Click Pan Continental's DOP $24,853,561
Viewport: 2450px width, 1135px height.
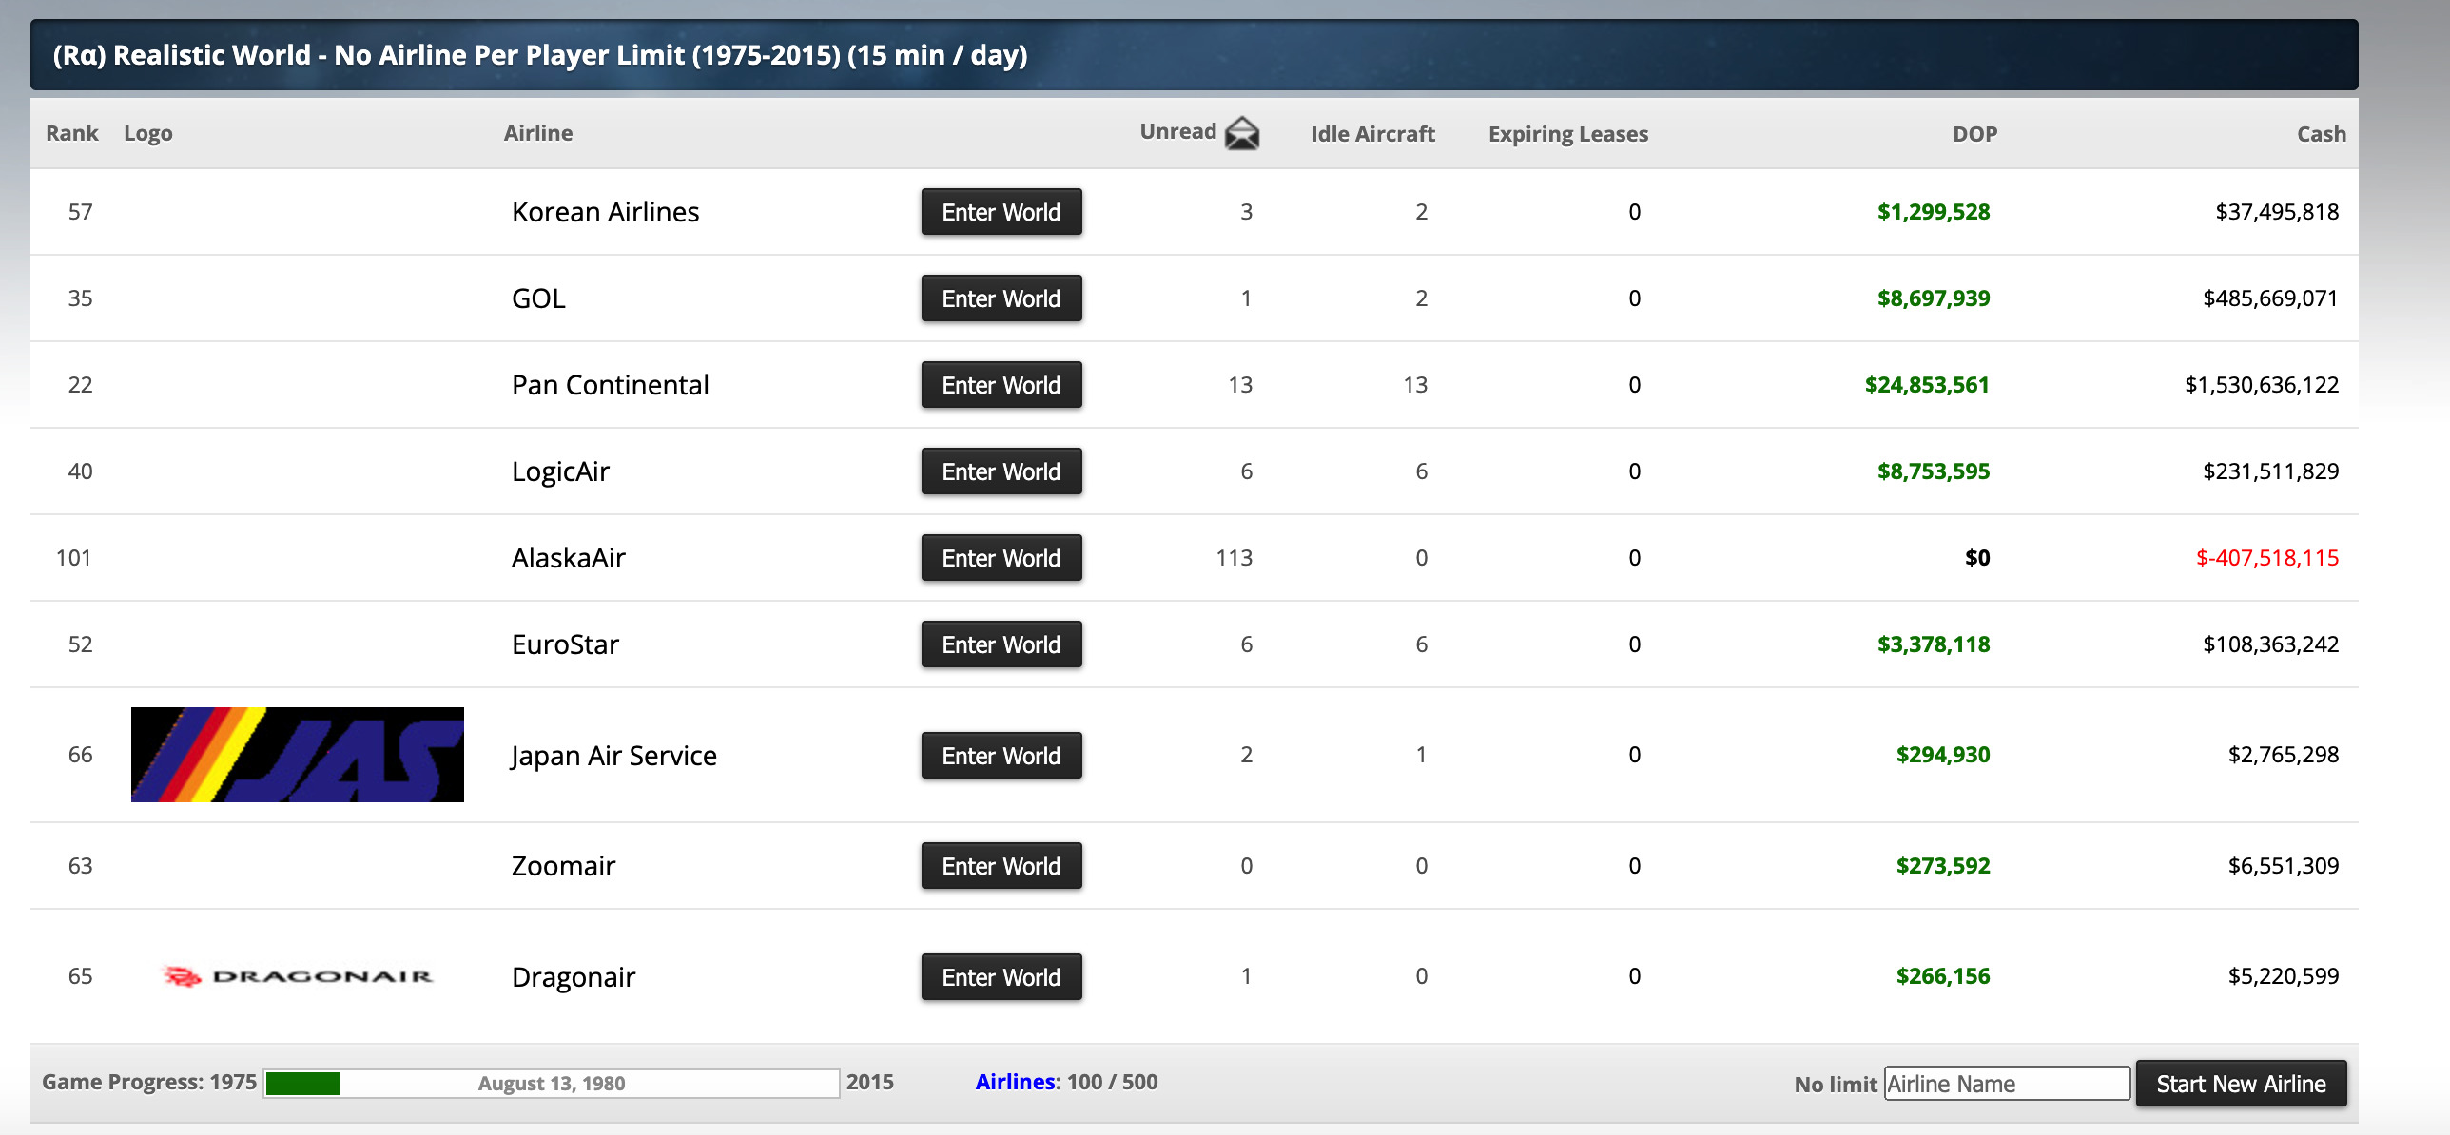point(1927,385)
